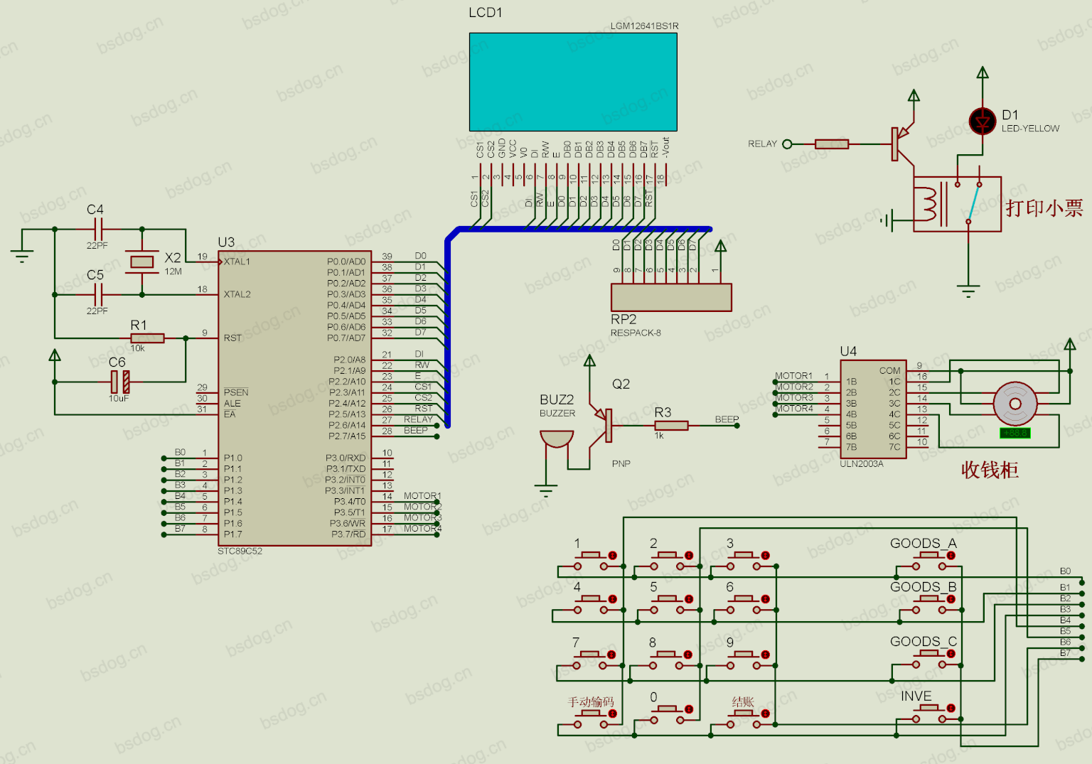Click the XTAL1 pin label on U3
The width and height of the screenshot is (1092, 764).
(x=237, y=262)
